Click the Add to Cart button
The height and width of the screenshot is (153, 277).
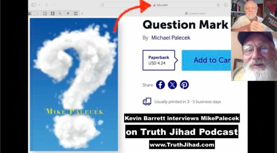206,60
